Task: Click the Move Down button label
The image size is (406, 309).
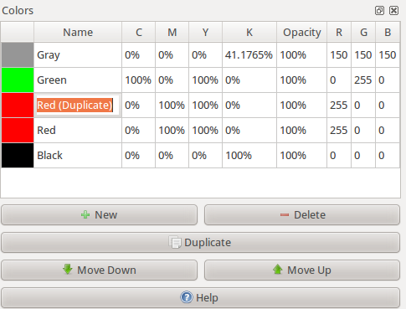Action: [x=106, y=270]
